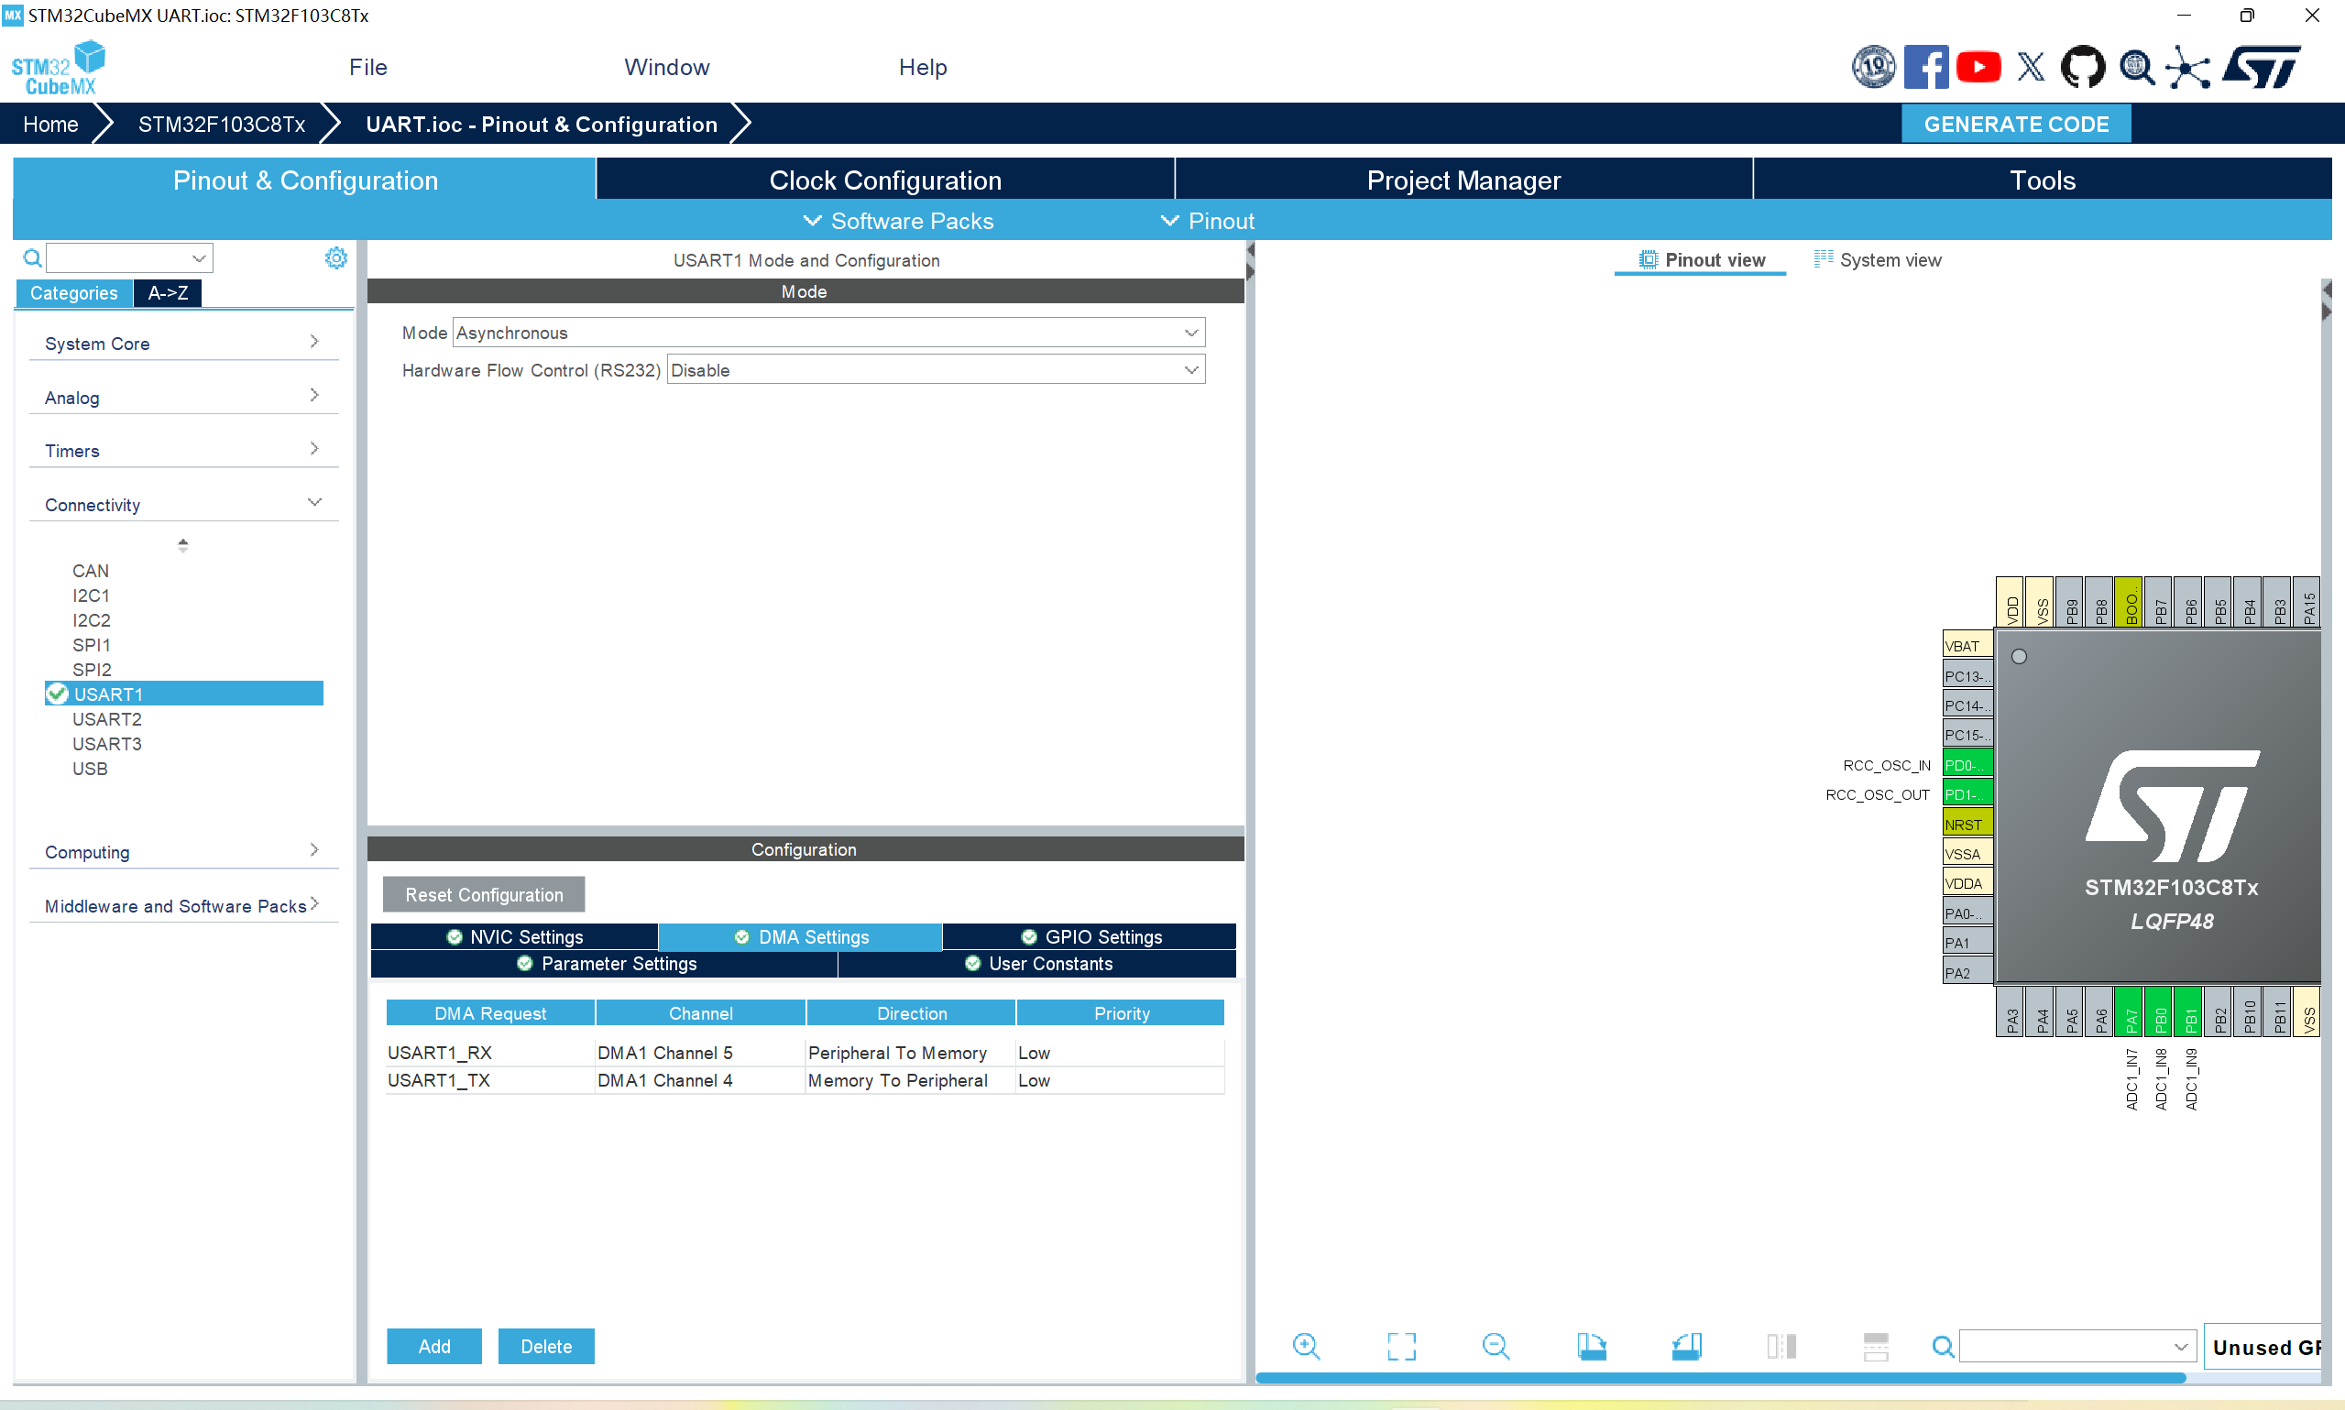2345x1410 pixels.
Task: Click the green PA7 pin on chip
Action: coord(2131,1015)
